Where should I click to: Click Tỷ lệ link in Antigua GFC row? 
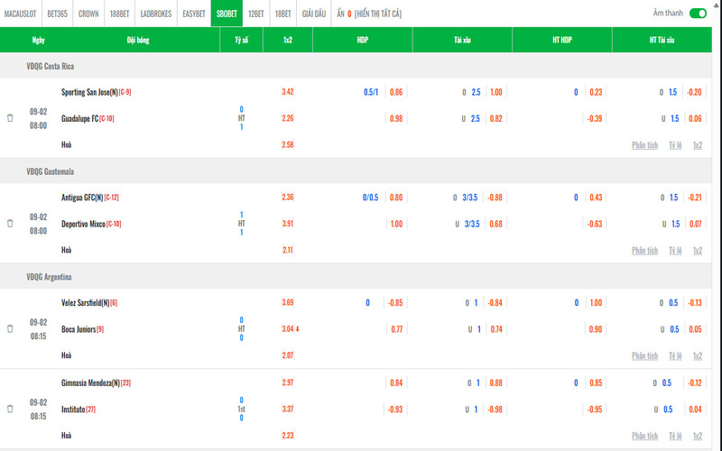pos(675,250)
